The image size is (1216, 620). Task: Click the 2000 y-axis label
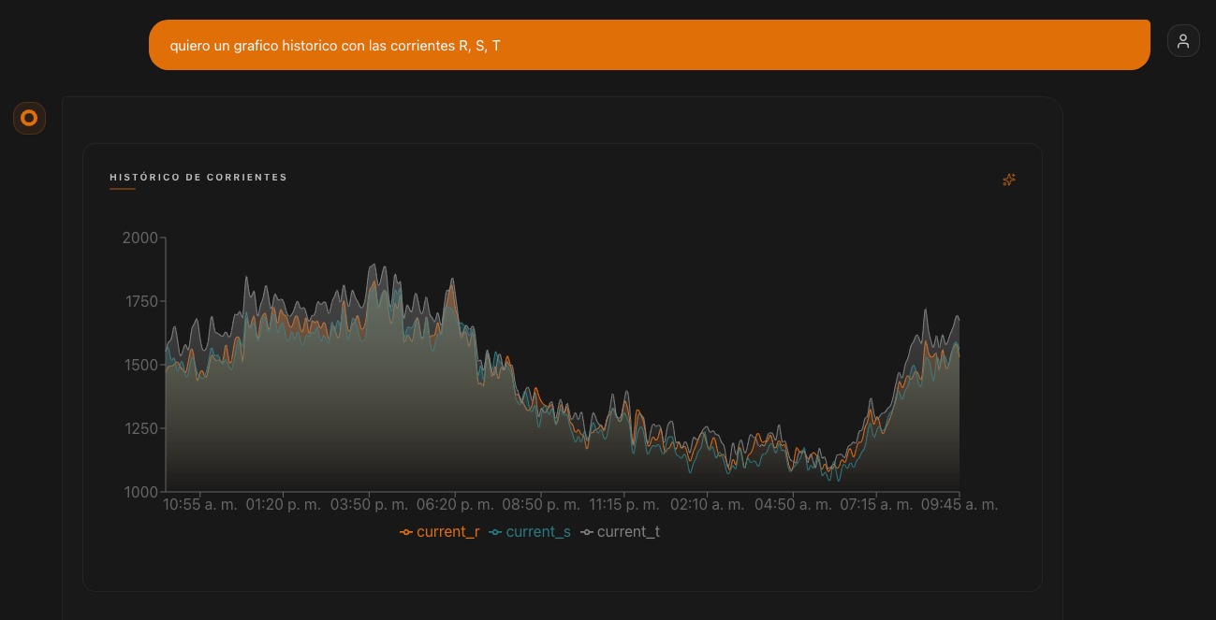coord(140,238)
